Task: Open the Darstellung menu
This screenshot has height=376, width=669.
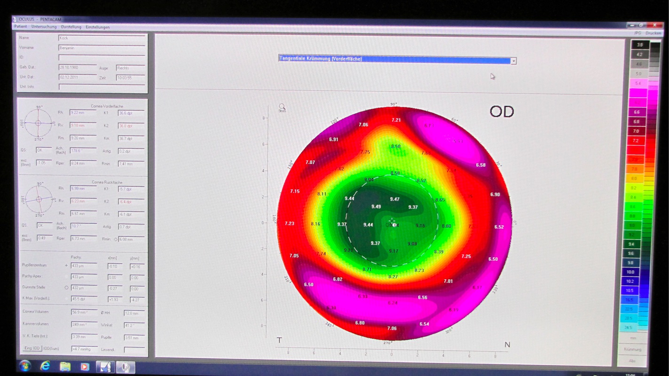Action: click(x=71, y=27)
